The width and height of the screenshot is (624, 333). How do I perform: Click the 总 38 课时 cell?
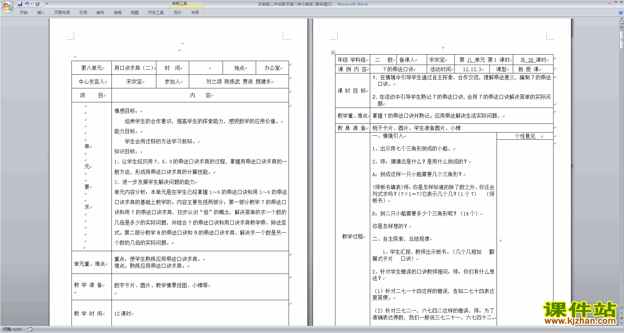[x=533, y=60]
